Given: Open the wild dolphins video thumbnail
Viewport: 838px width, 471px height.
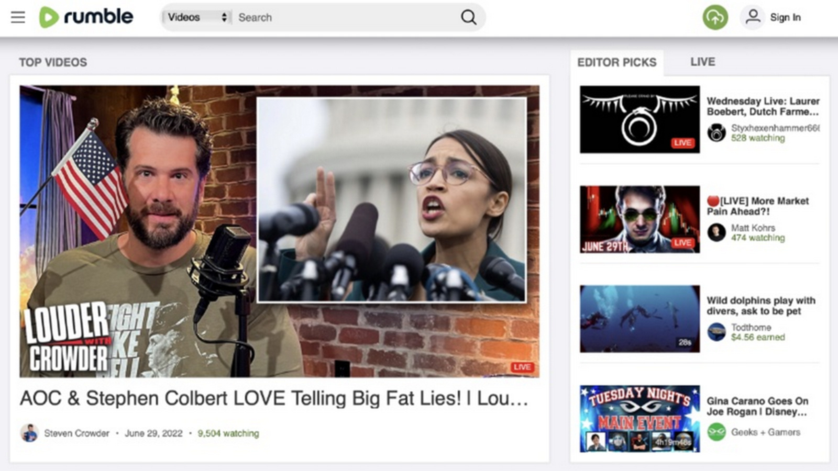Looking at the screenshot, I should (639, 319).
